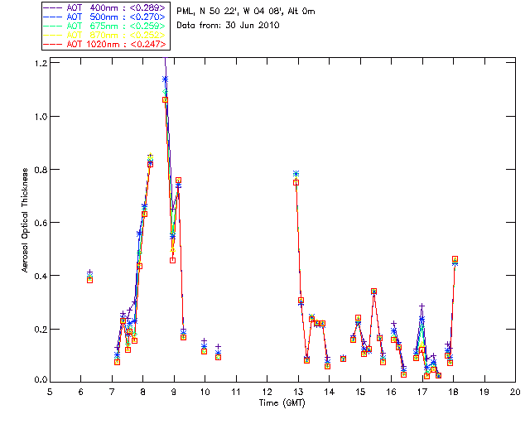The image size is (530, 424).
Task: Select legend entry AOT 870nm <0.252>
Action: coord(105,35)
